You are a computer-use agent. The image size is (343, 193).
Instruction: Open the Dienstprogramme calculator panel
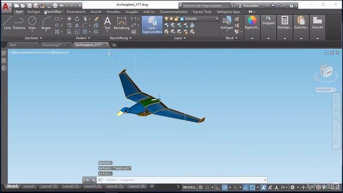pos(285,23)
